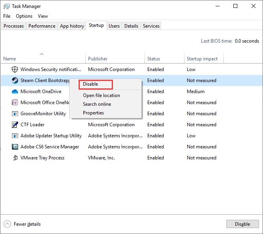Click the Windows Security shield icon
The image size is (263, 234).
click(x=15, y=69)
